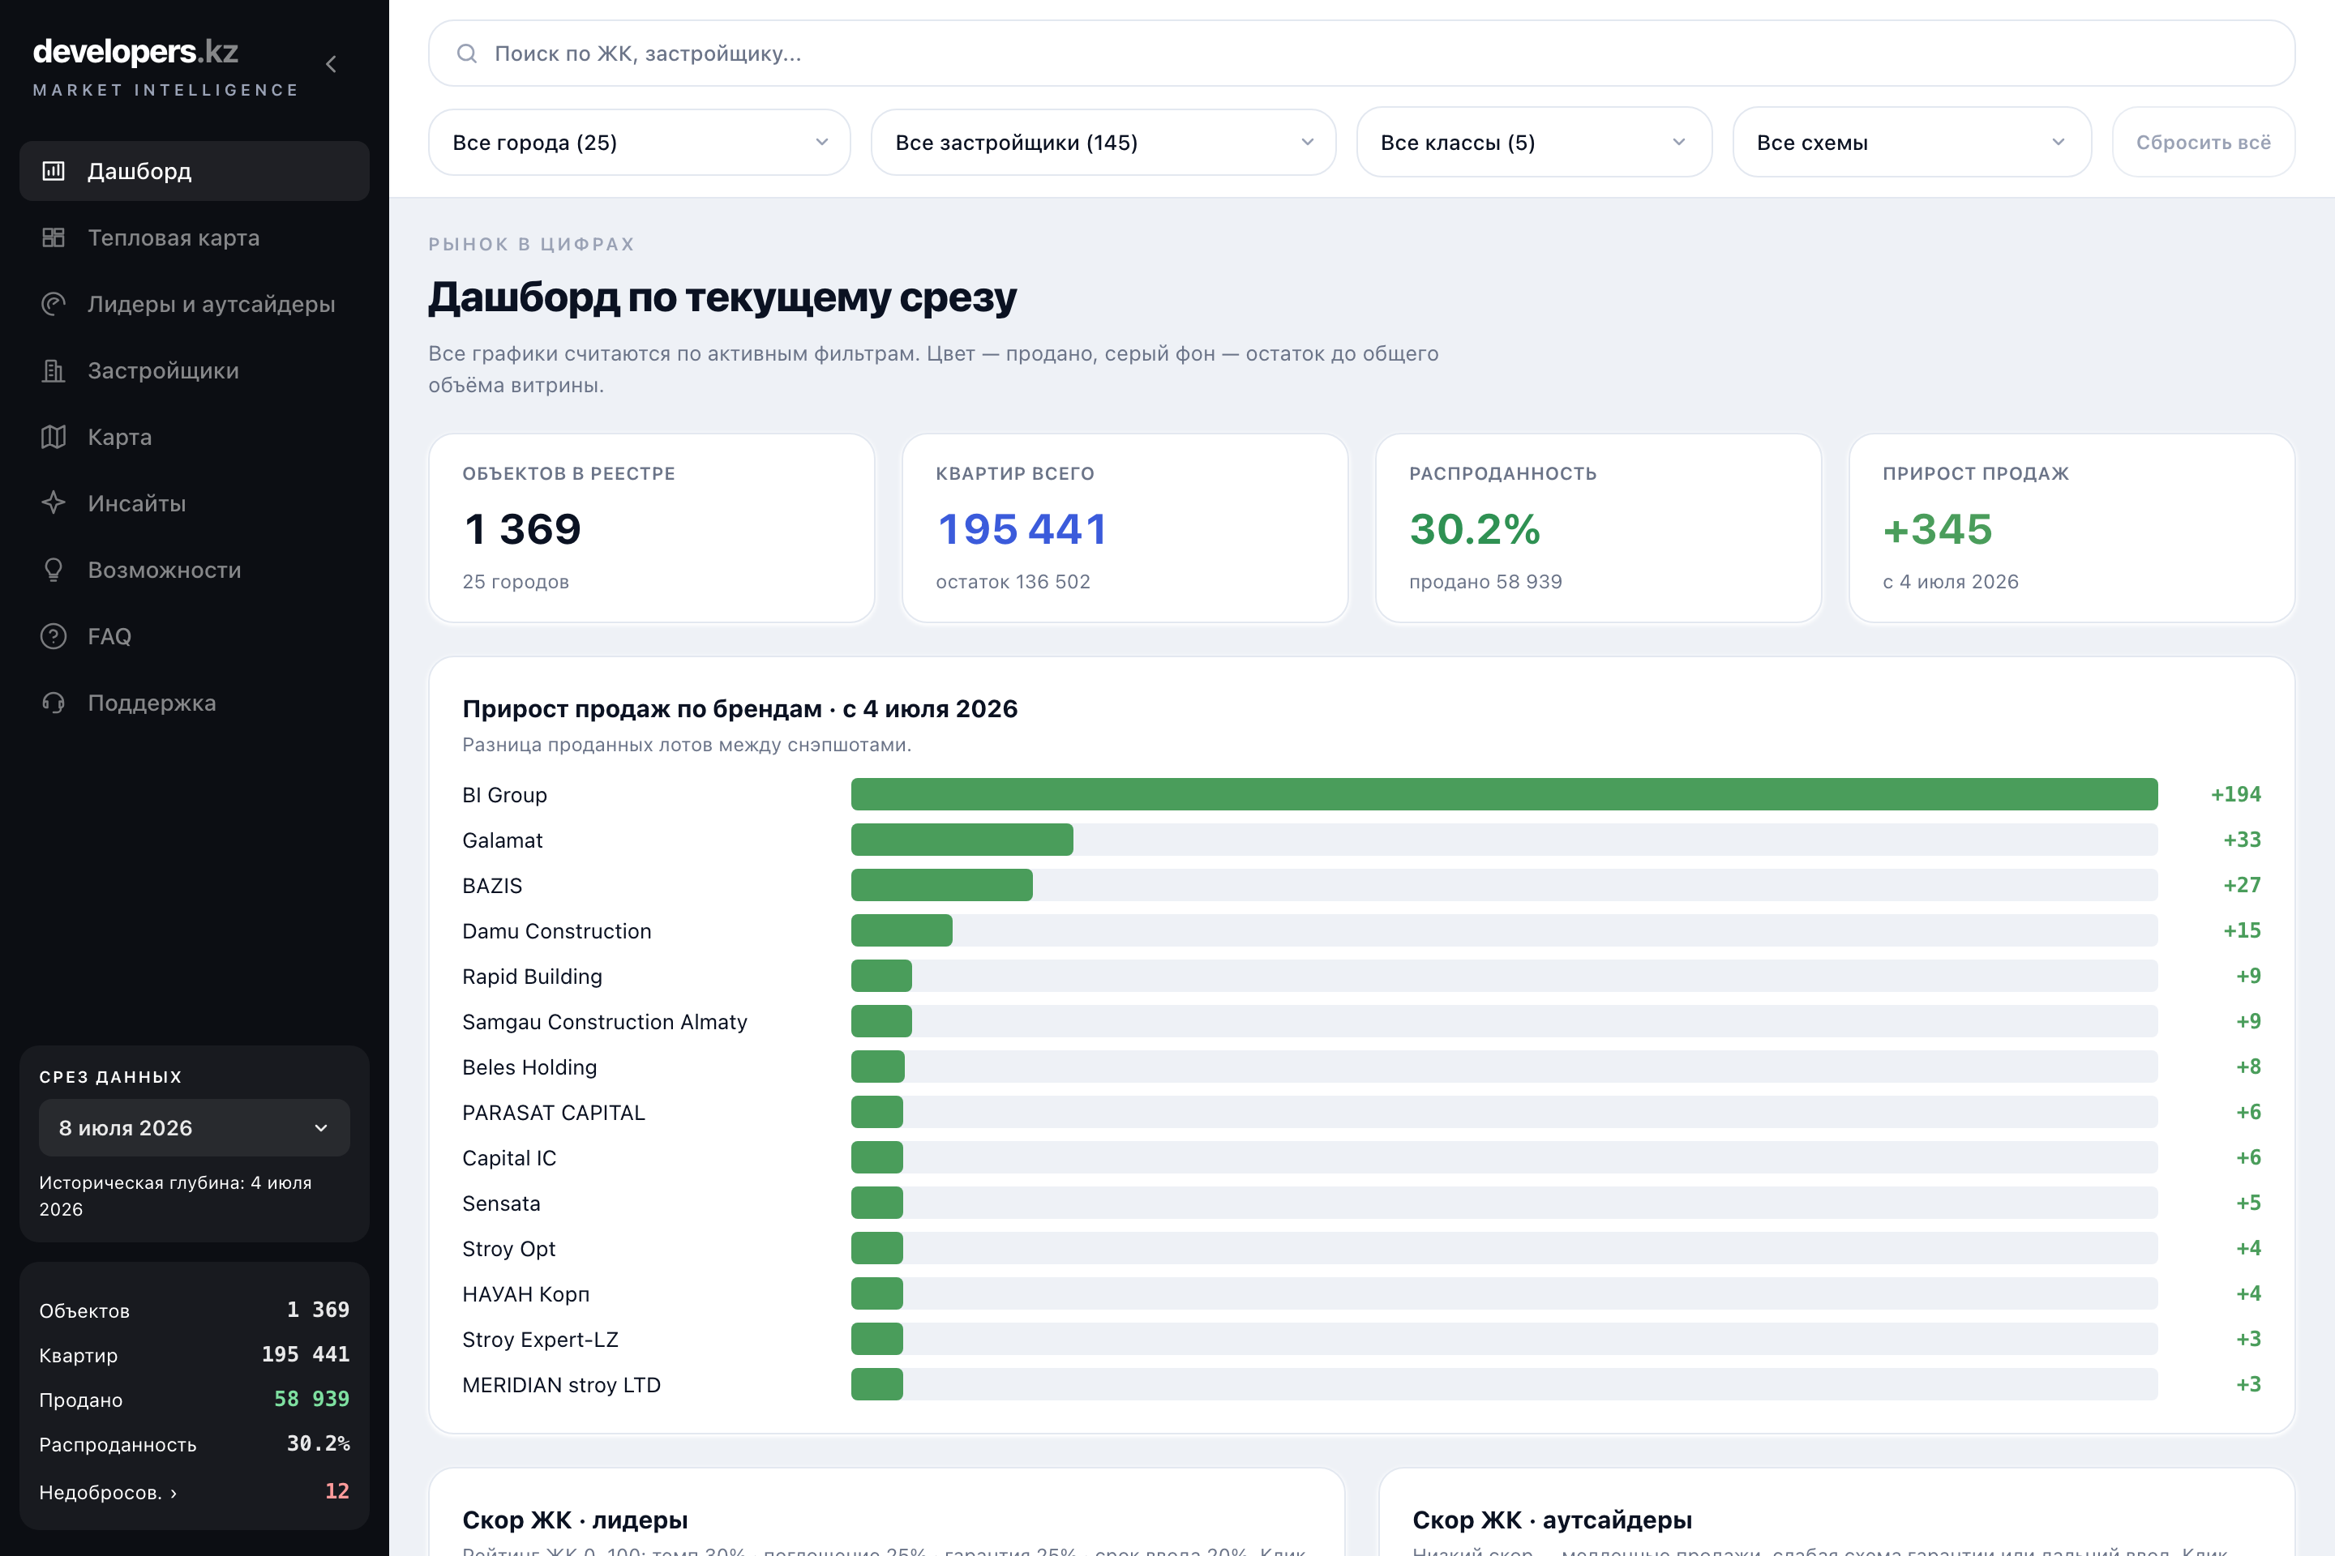Click the Лидеры и аутсайдеры gauge icon

tap(54, 304)
